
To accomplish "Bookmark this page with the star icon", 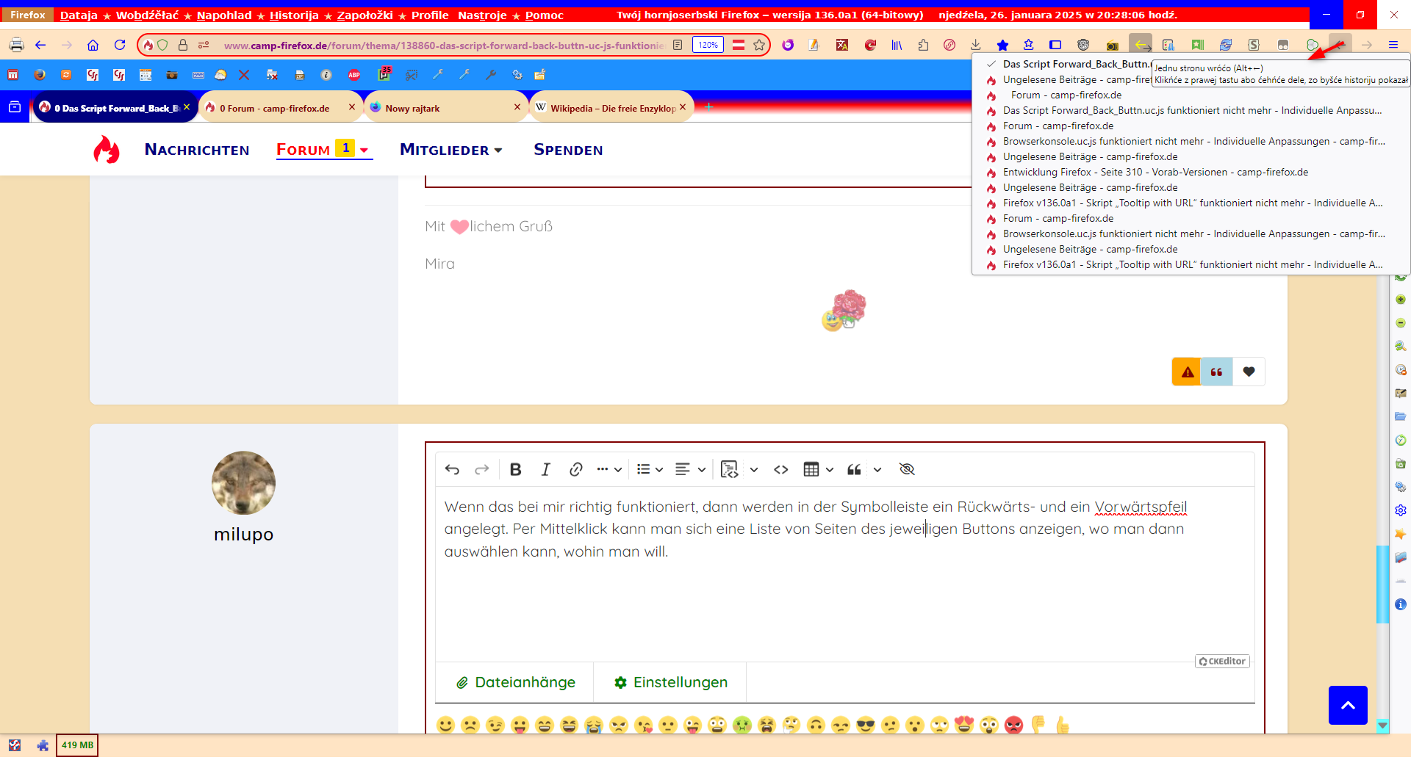I will tap(759, 45).
